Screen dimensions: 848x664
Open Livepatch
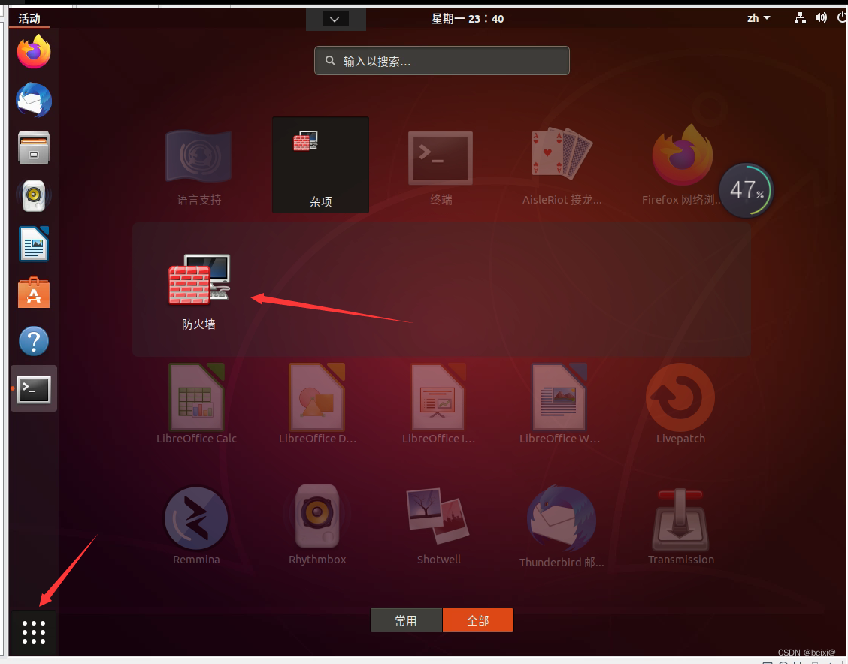pyautogui.click(x=680, y=403)
